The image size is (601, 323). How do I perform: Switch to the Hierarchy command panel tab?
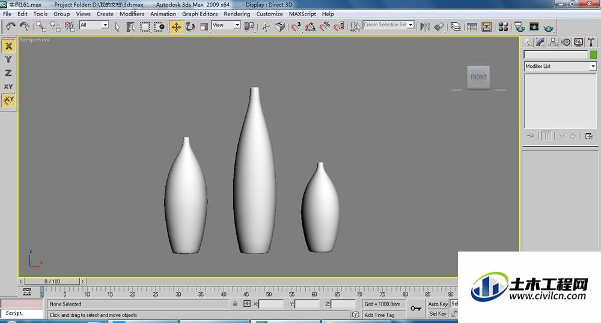click(553, 42)
